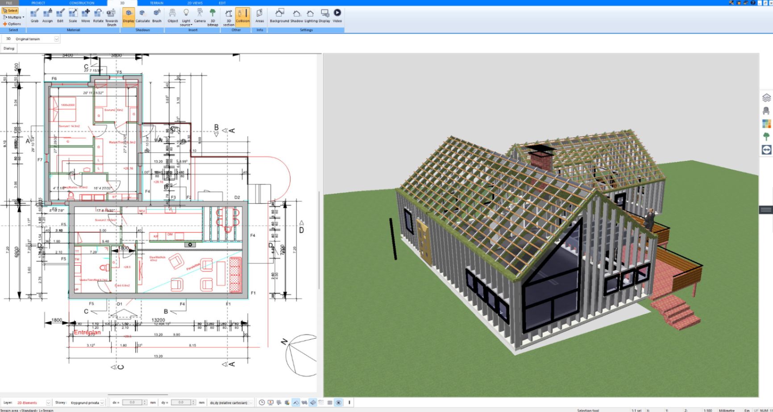
Task: Open the Edit material tool
Action: 60,16
